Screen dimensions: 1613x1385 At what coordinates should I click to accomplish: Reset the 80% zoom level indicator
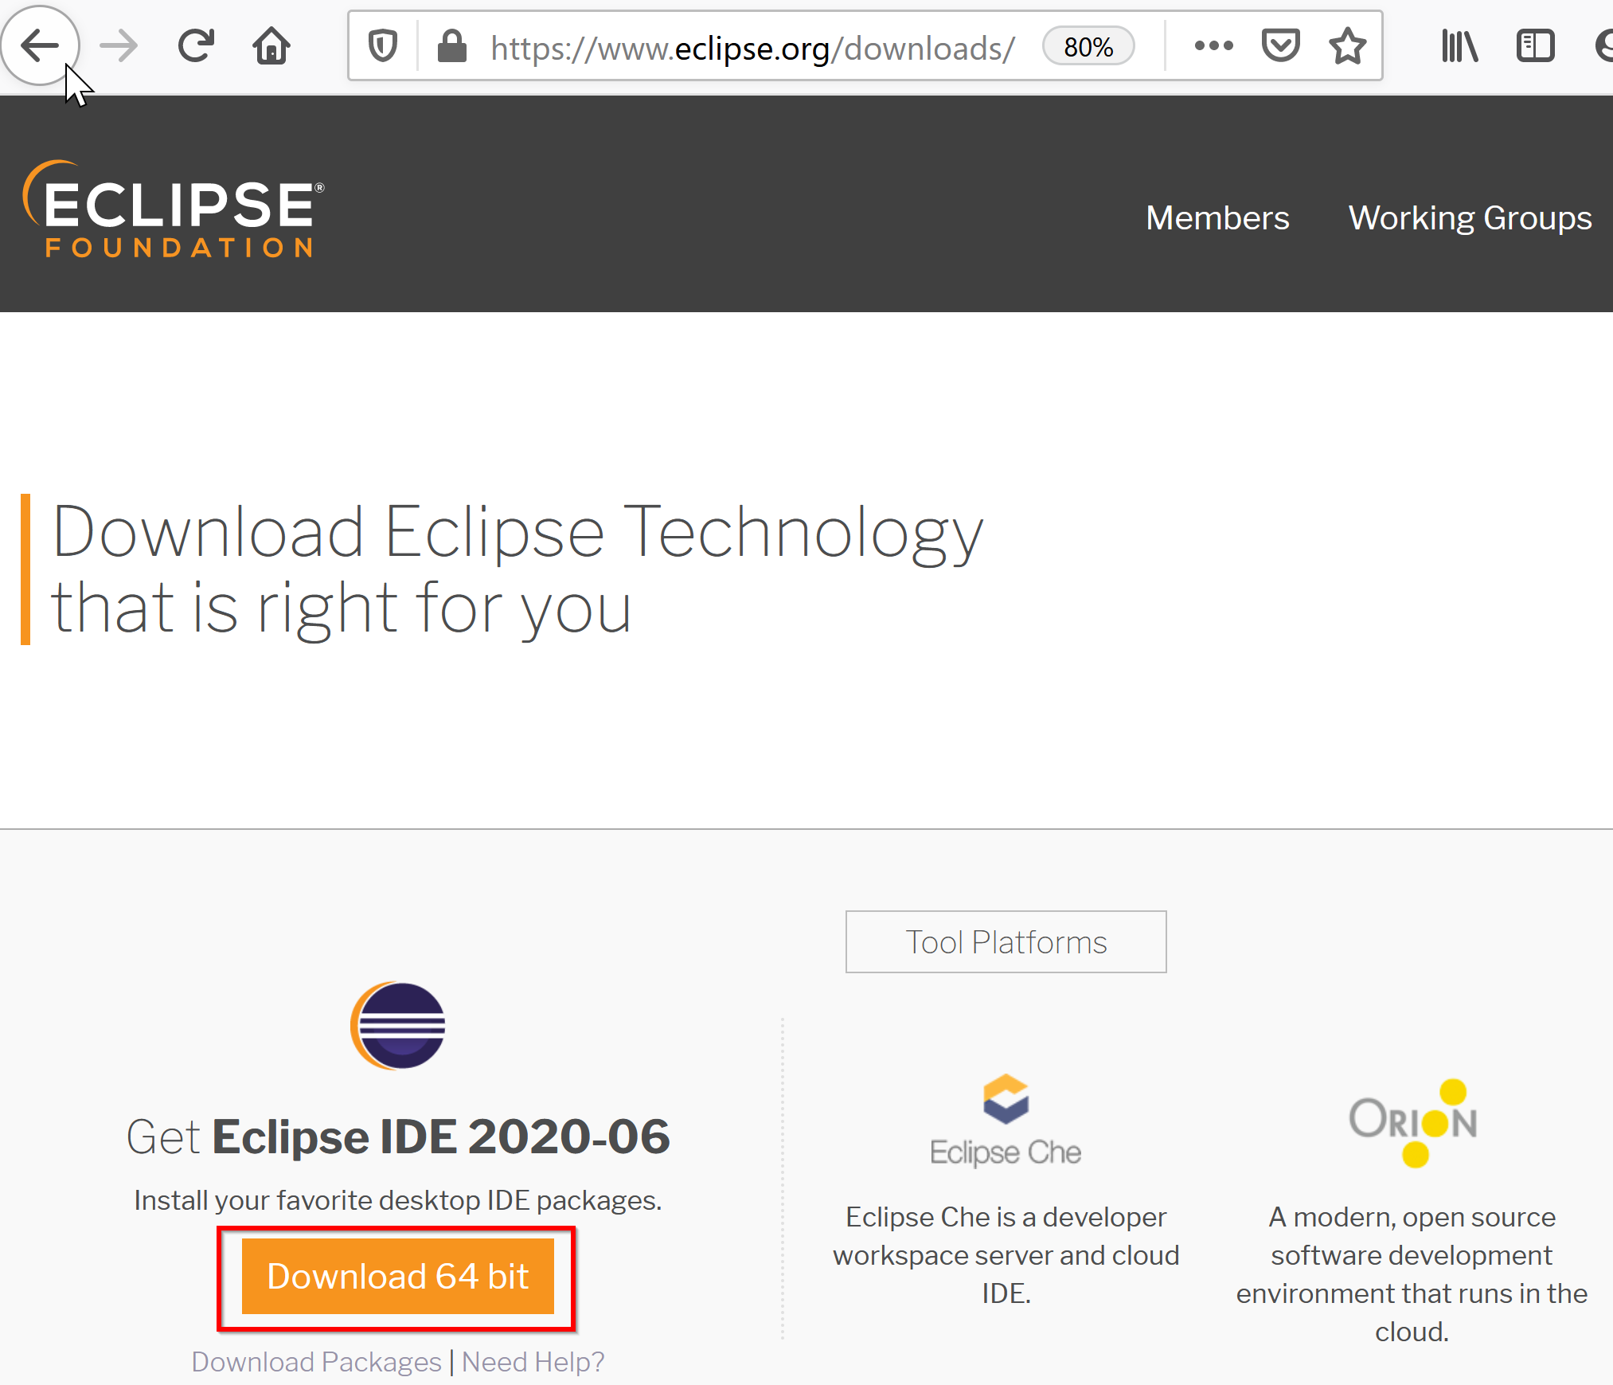pos(1088,47)
